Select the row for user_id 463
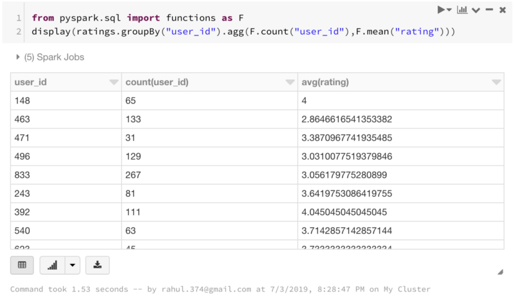515x298 pixels. pyautogui.click(x=22, y=120)
